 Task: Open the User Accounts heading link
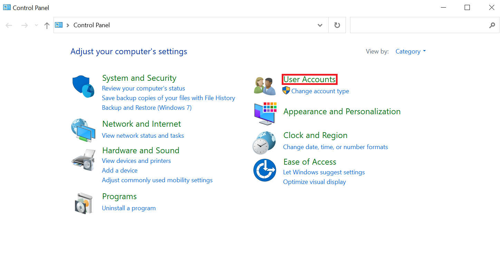tap(309, 79)
